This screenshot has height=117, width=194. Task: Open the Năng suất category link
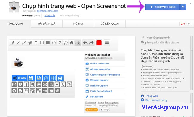50,16
